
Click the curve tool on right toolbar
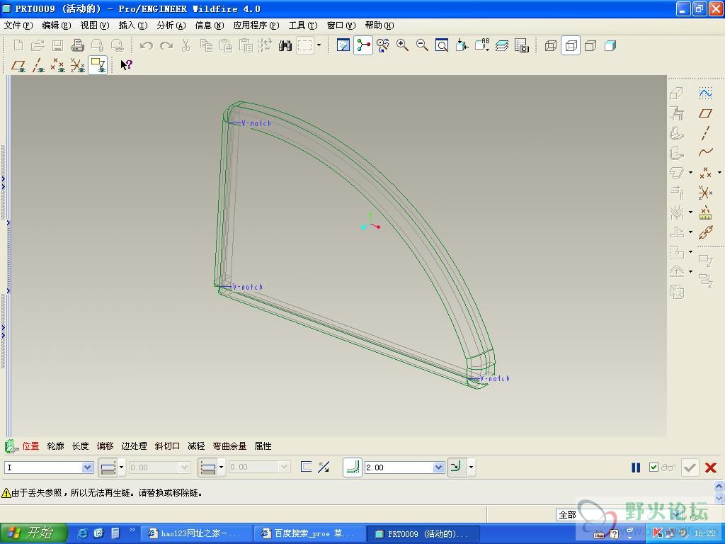pos(705,93)
